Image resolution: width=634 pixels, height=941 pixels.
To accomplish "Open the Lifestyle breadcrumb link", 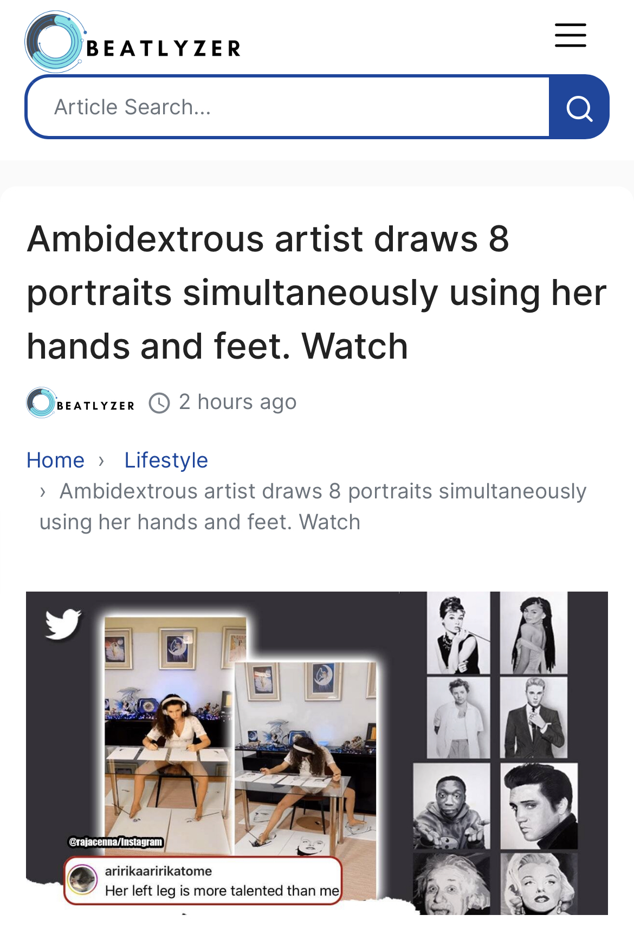I will 166,460.
